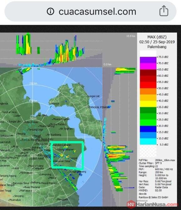Click the PANGKAL PINANG city label

click(x=99, y=107)
